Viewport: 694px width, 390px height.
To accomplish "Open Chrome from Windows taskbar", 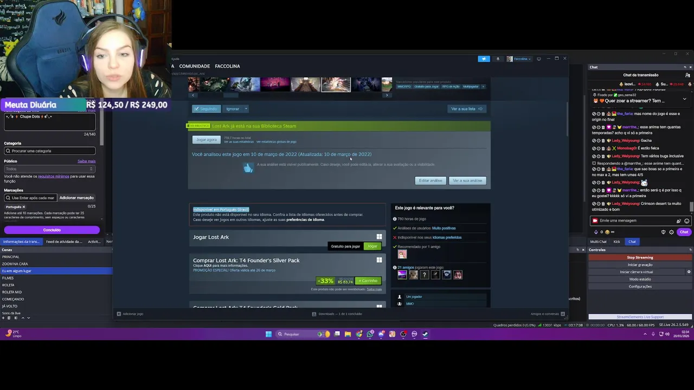I will 359,334.
